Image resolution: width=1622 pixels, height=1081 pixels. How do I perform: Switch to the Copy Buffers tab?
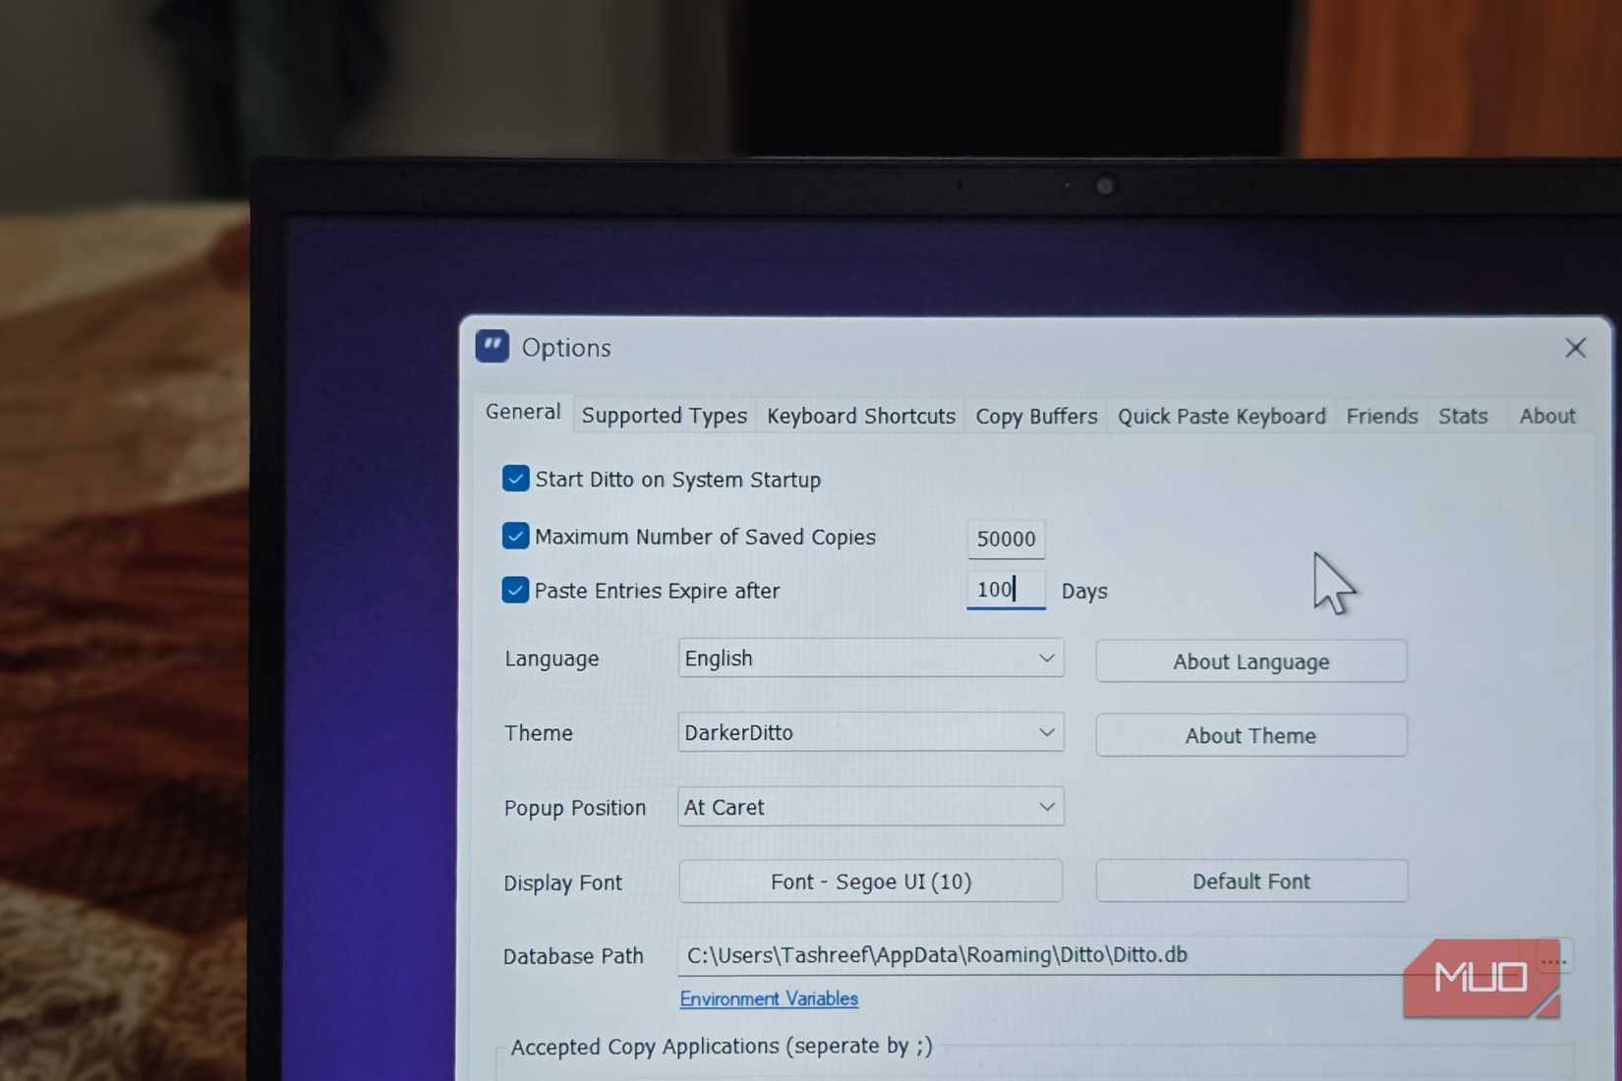tap(1036, 417)
